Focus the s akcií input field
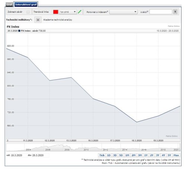 click(x=161, y=12)
